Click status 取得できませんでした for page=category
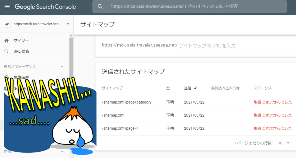Image resolution: width=296 pixels, height=158 pixels. point(273,102)
